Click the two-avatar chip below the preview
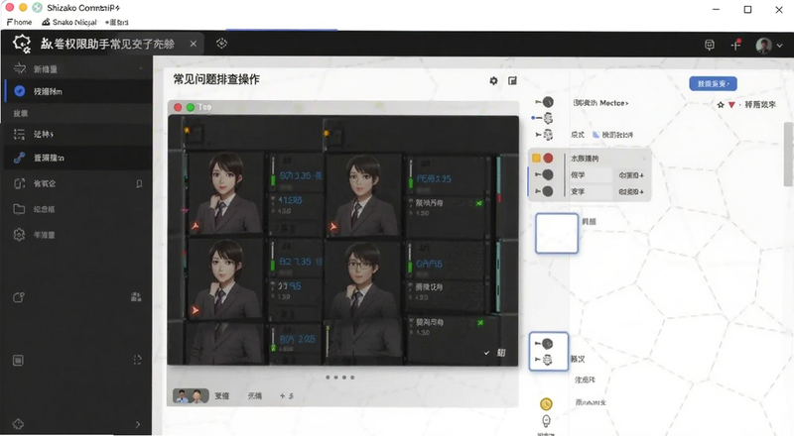Image resolution: width=794 pixels, height=436 pixels. tap(191, 395)
